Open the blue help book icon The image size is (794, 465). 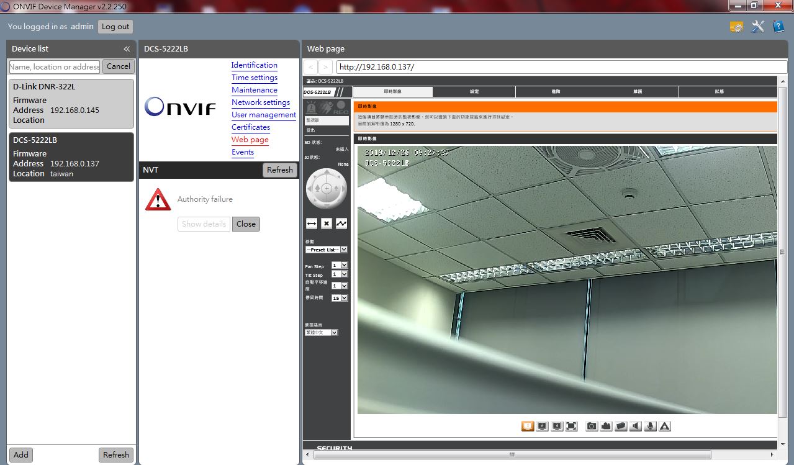[778, 26]
